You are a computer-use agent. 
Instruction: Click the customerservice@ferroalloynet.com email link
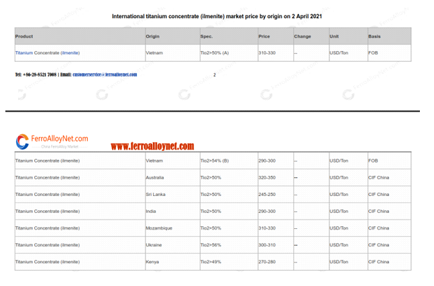[105, 75]
